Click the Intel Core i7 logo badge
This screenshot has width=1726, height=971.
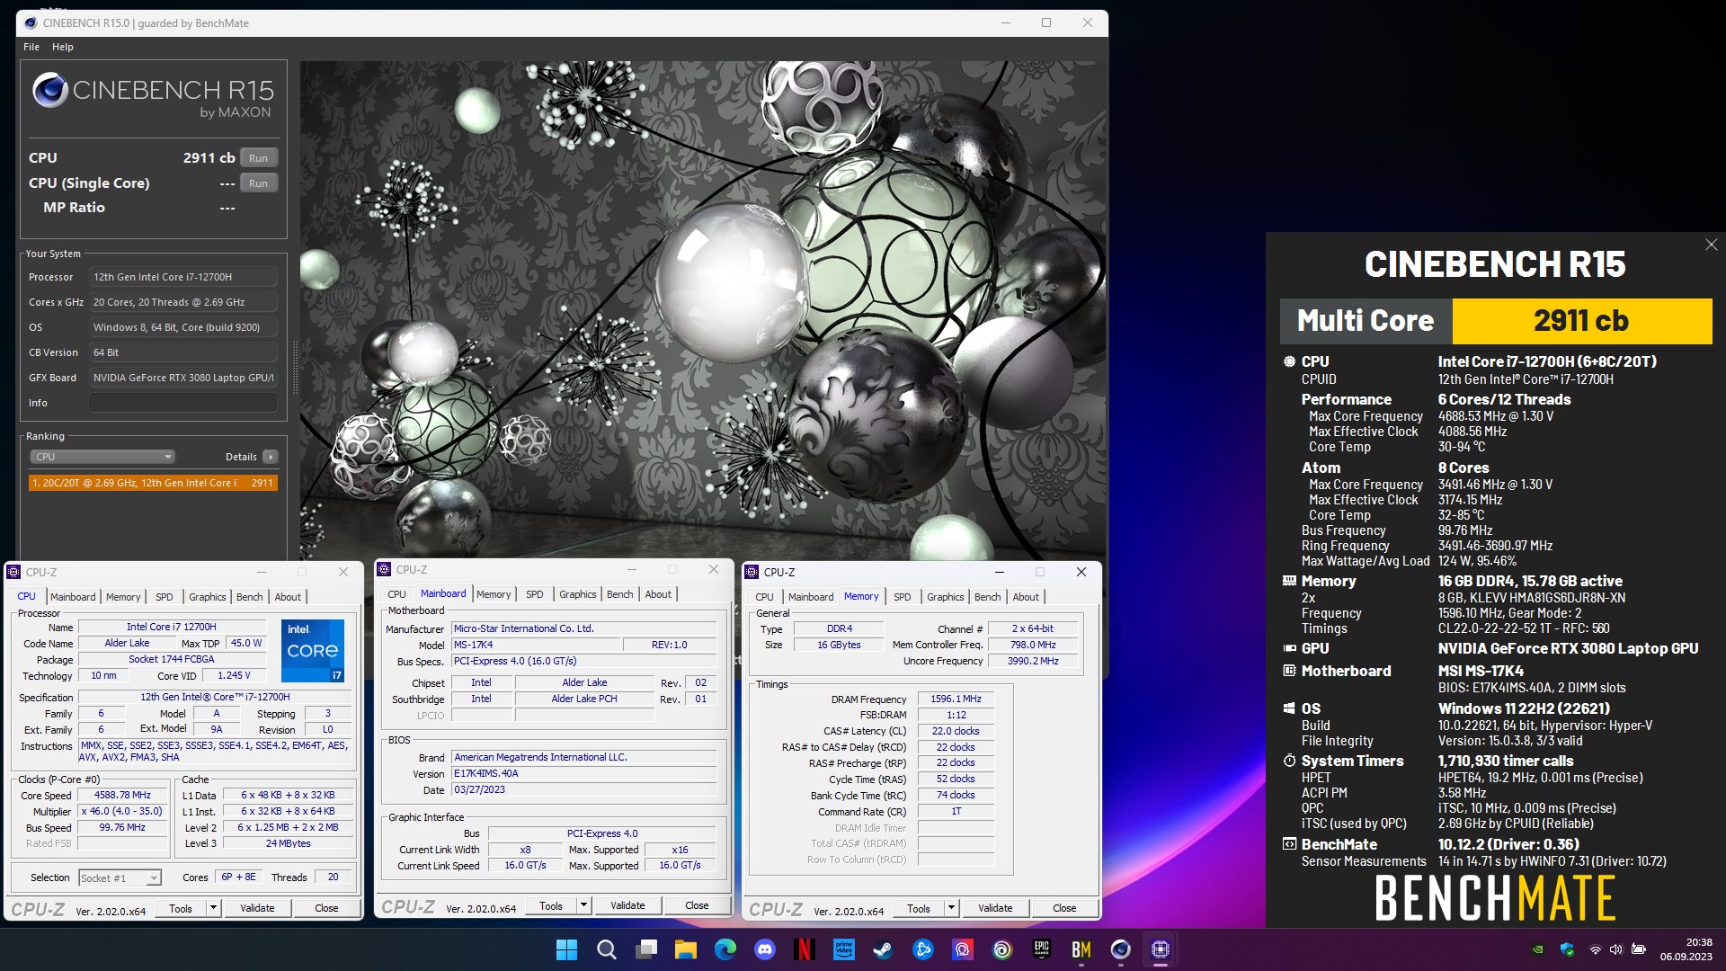[x=313, y=651]
